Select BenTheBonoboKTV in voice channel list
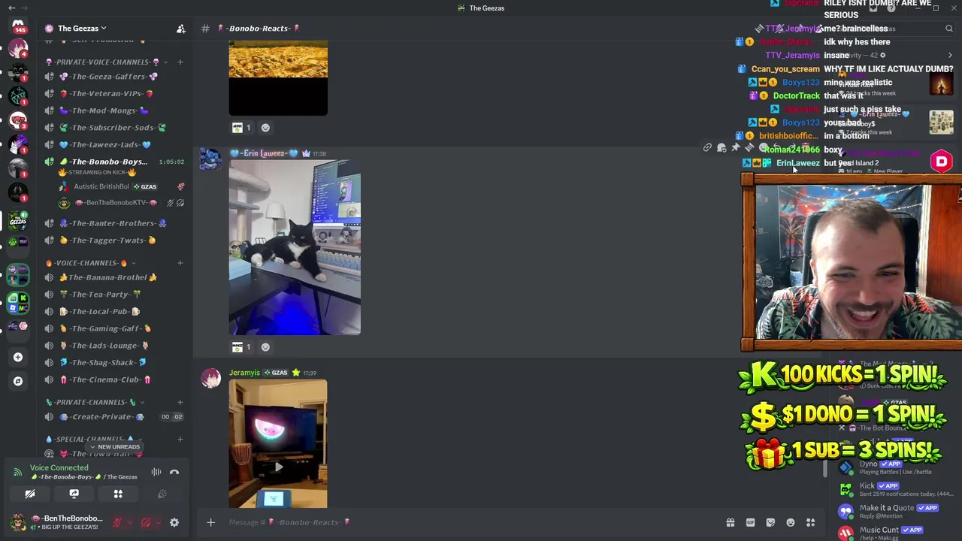962x541 pixels. click(120, 203)
